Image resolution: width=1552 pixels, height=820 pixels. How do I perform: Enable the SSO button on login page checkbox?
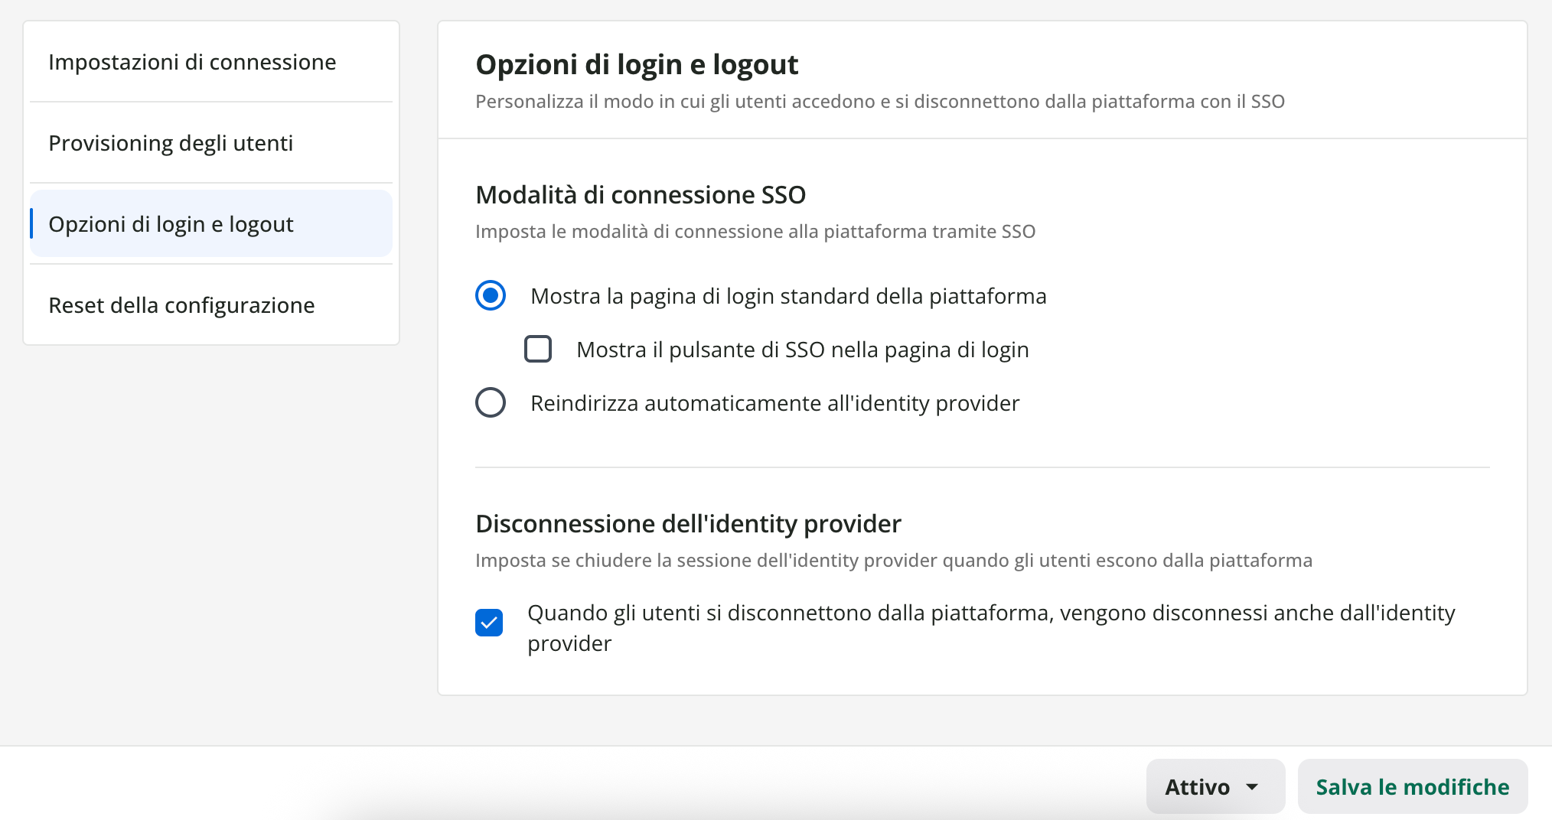pyautogui.click(x=538, y=349)
